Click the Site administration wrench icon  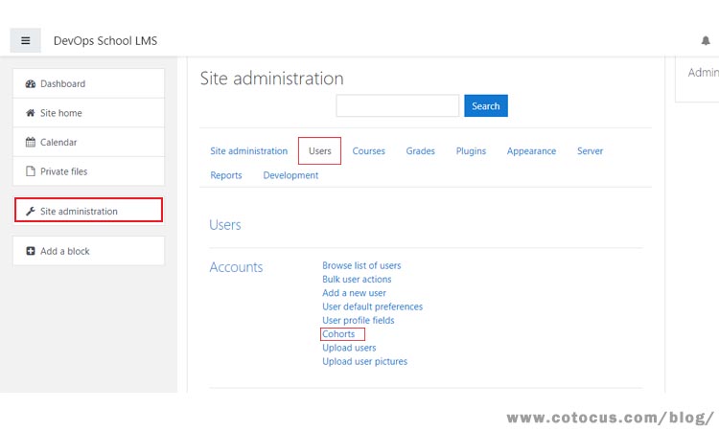(x=31, y=211)
